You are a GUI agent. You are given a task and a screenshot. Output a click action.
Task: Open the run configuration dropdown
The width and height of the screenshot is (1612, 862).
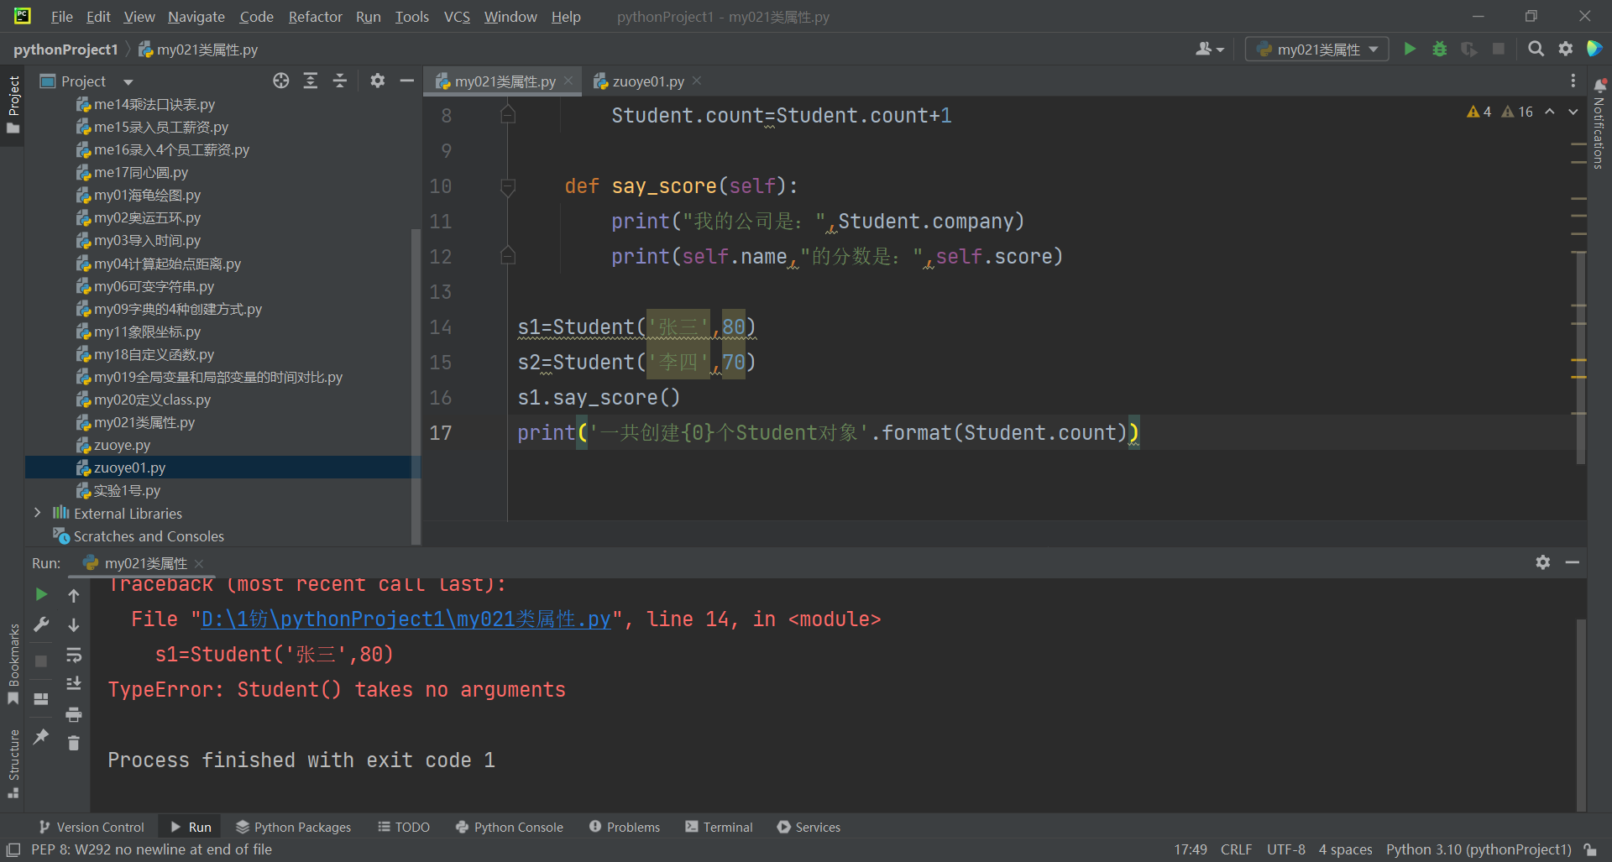[x=1316, y=50]
